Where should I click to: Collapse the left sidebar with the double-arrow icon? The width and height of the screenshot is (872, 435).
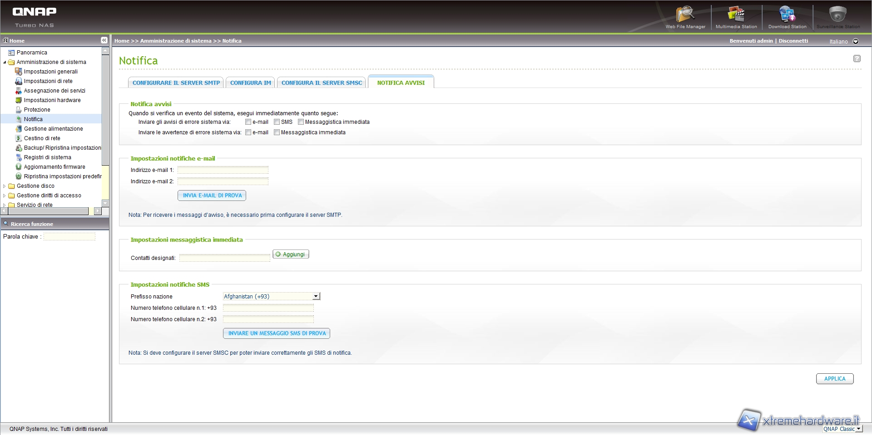[104, 40]
